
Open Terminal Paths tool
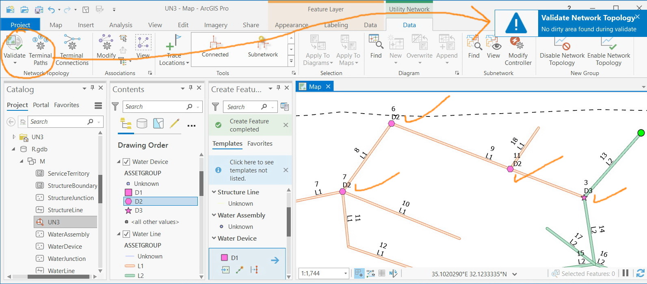[x=40, y=51]
